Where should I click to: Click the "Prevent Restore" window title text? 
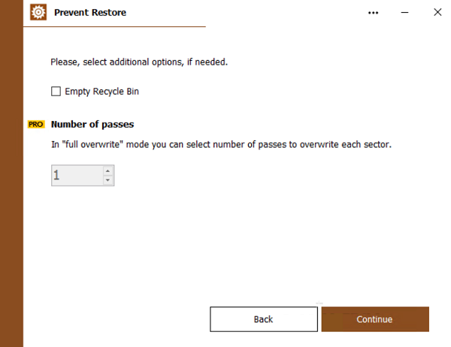click(90, 13)
